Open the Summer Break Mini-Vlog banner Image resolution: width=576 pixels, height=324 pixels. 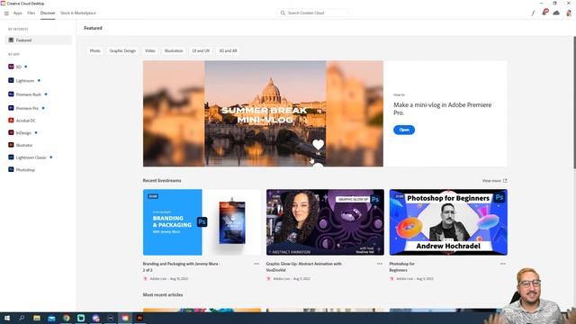pyautogui.click(x=263, y=114)
